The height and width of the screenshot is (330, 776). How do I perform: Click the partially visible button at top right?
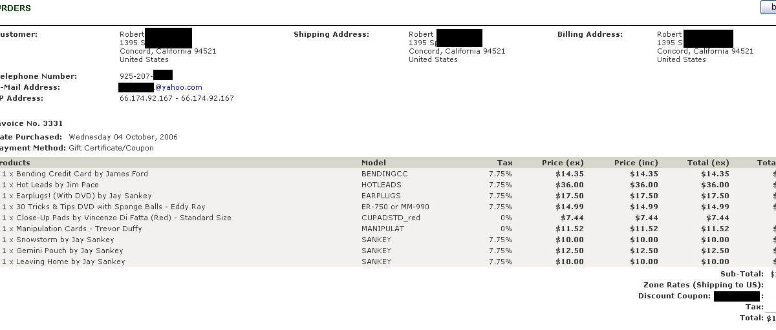click(x=768, y=7)
